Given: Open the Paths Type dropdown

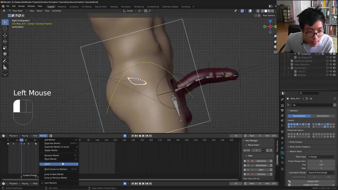Looking at the screenshot, I should coord(321,157).
